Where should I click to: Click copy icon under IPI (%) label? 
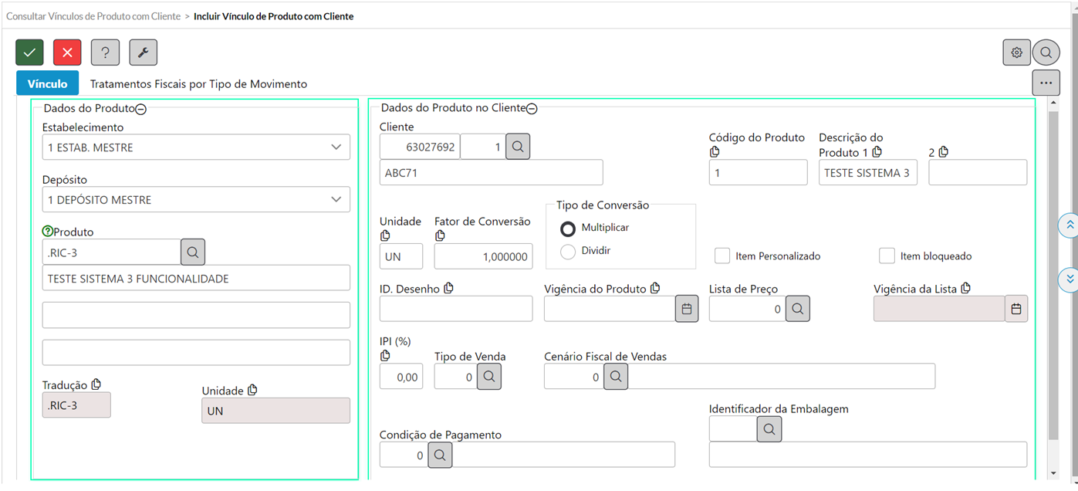[385, 356]
